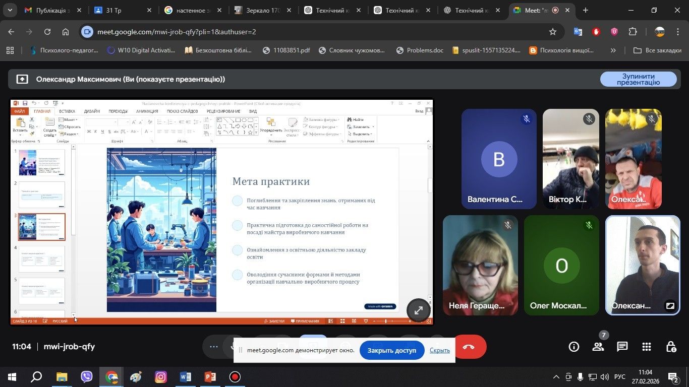Open Viber from the taskbar
This screenshot has width=689, height=387.
[87, 377]
